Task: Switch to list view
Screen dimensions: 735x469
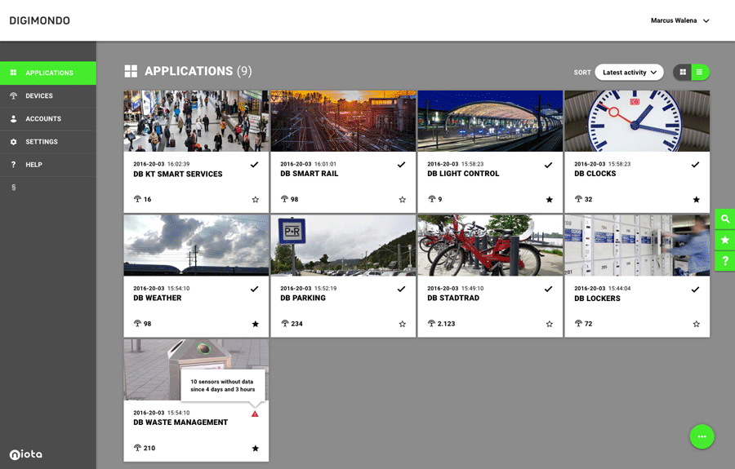Action: (700, 73)
